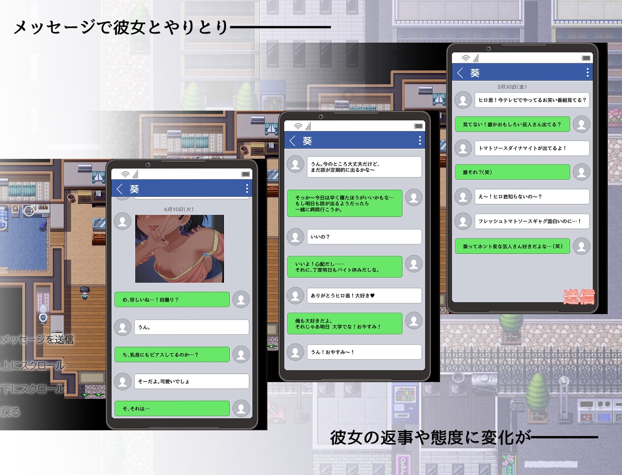Image resolution: width=622 pixels, height=475 pixels.
Task: Click avatar beside うん。 message
Action: tap(122, 327)
